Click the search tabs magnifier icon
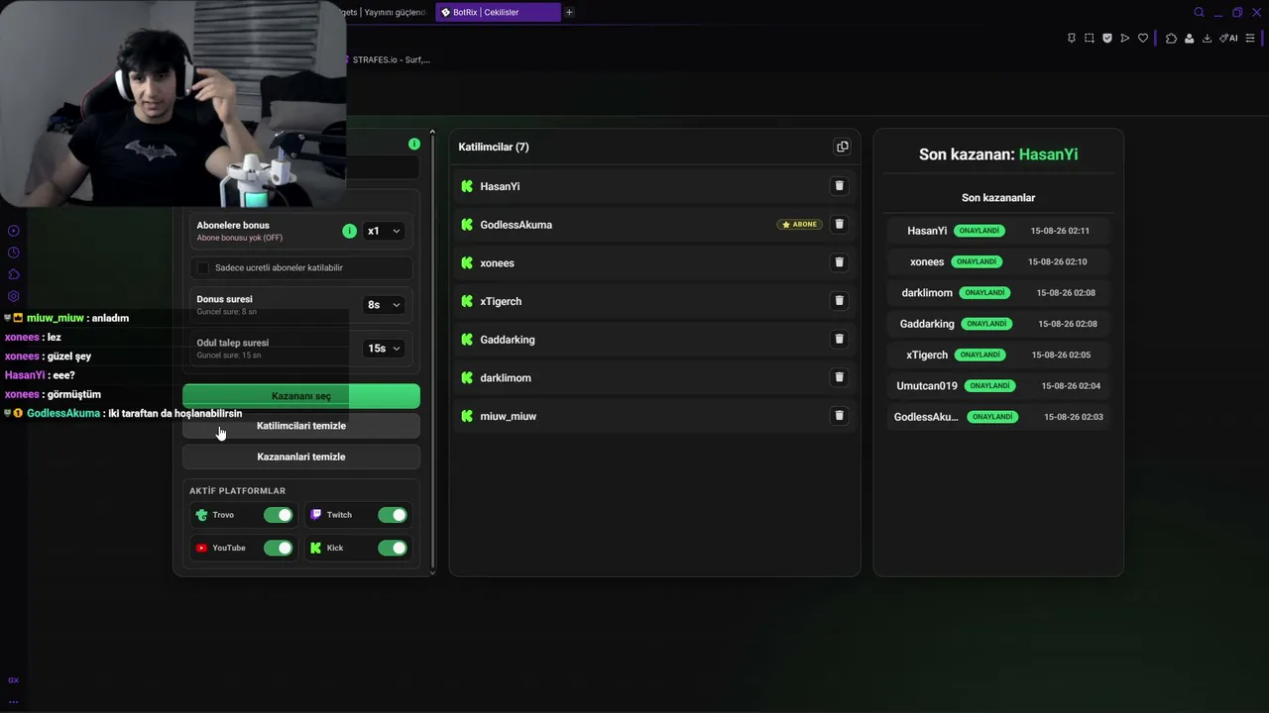Image resolution: width=1269 pixels, height=713 pixels. point(1199,12)
